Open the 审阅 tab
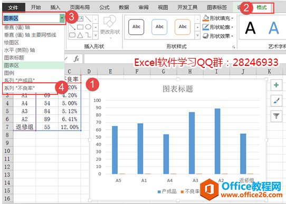This screenshot has height=204, width=286. [144, 7]
